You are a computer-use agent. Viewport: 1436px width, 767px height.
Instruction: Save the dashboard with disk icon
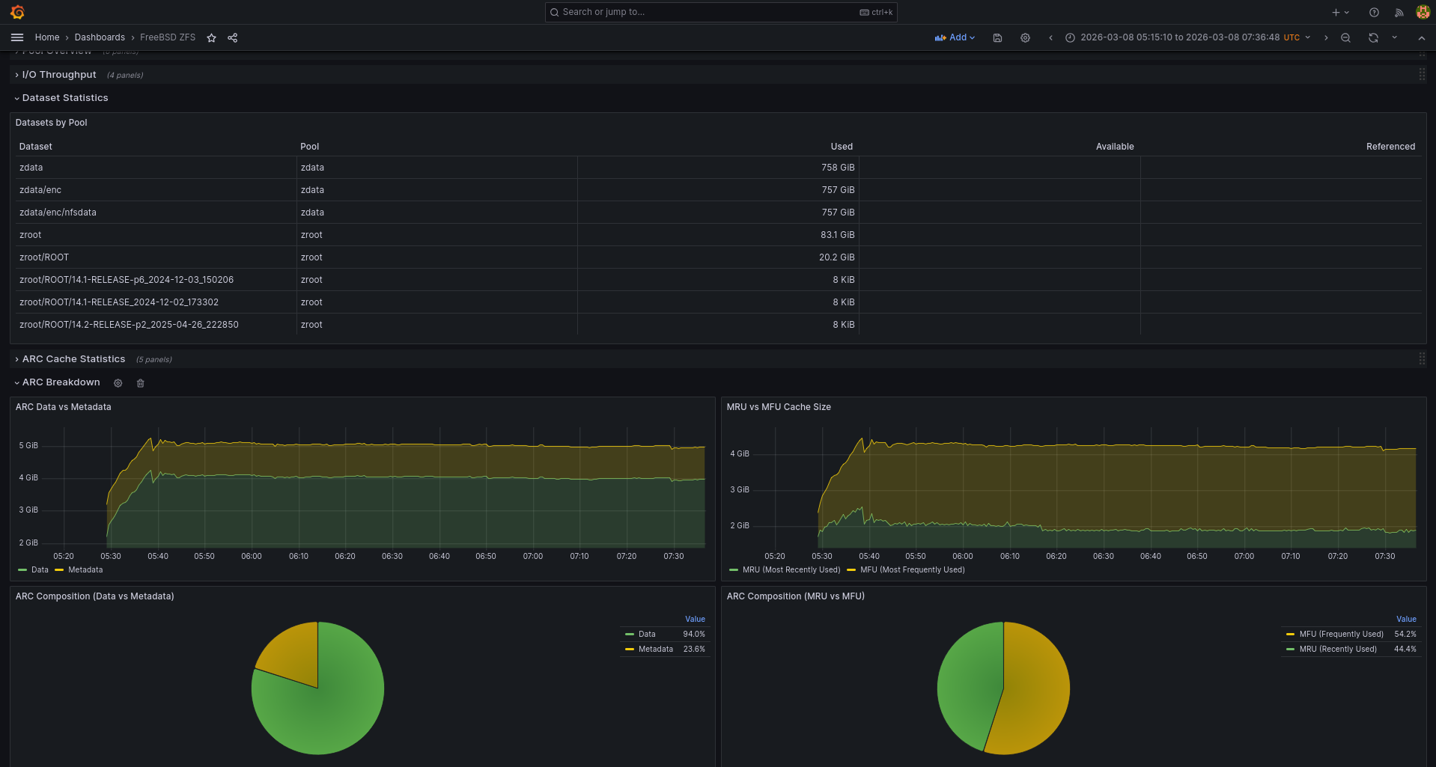point(997,38)
